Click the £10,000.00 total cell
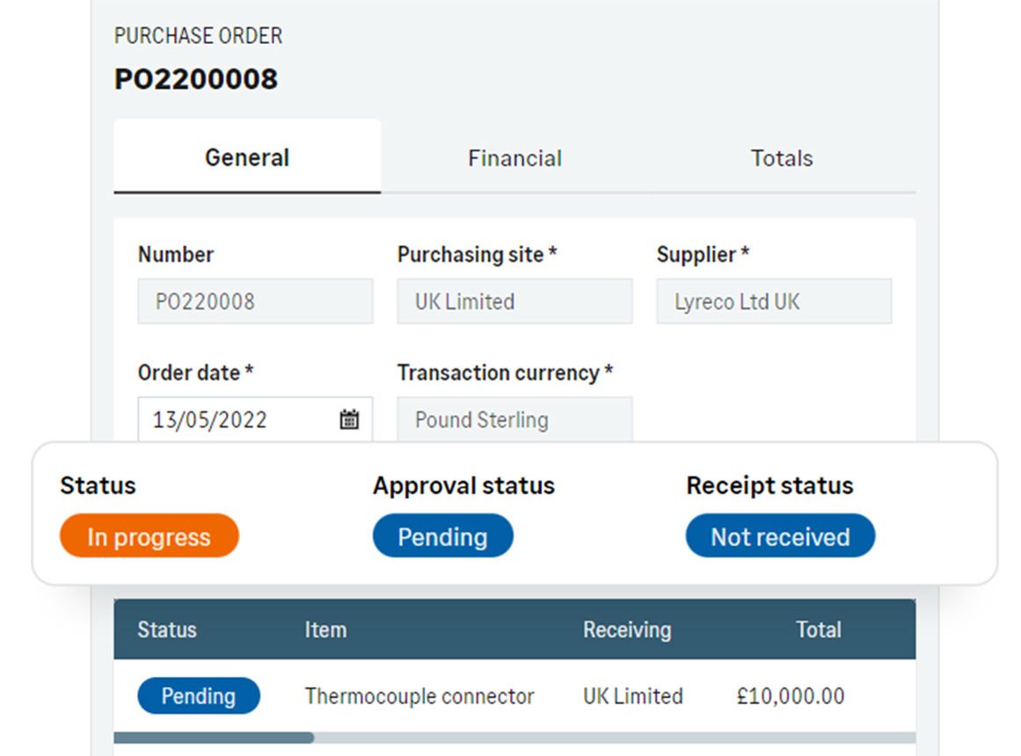This screenshot has height=756, width=1021. [x=791, y=696]
